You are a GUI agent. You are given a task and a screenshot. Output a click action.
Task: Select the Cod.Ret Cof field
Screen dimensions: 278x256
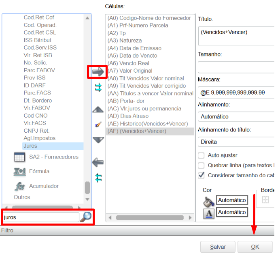(39, 17)
